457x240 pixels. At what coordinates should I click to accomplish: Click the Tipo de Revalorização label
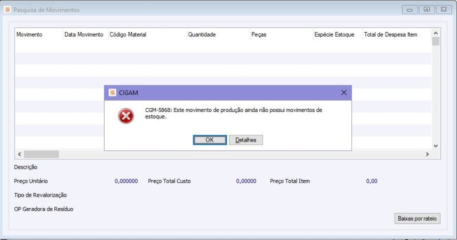point(40,195)
